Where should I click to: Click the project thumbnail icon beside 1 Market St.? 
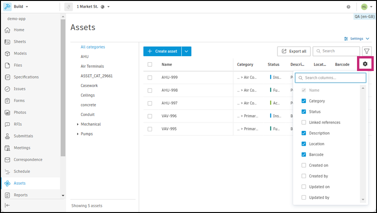[x=68, y=6]
